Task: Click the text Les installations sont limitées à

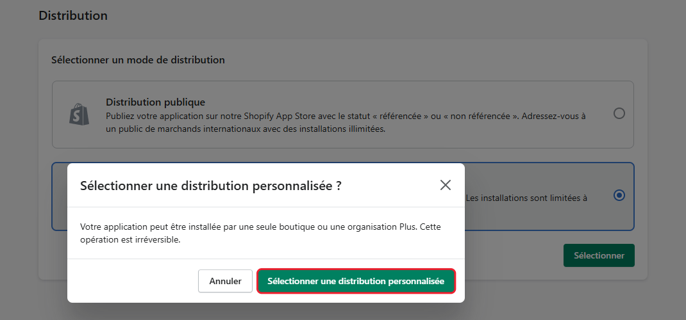Action: coord(526,198)
